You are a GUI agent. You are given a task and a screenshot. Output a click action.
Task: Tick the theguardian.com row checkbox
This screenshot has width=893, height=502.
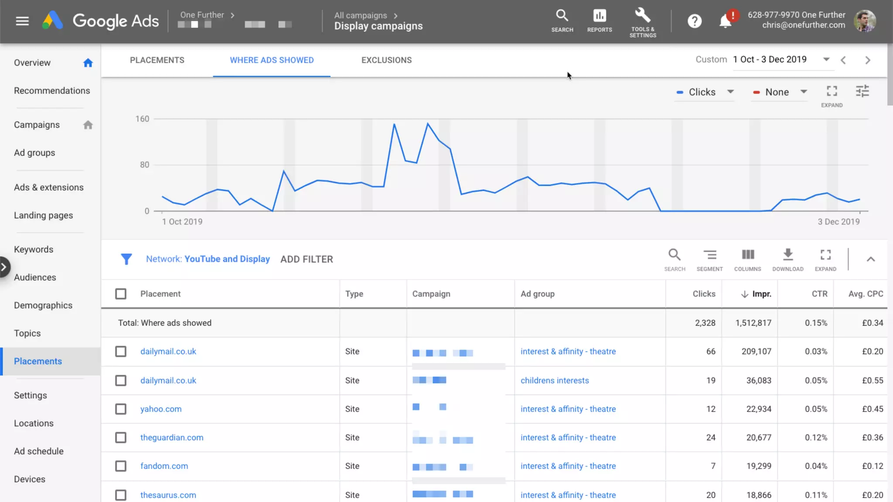coord(121,438)
